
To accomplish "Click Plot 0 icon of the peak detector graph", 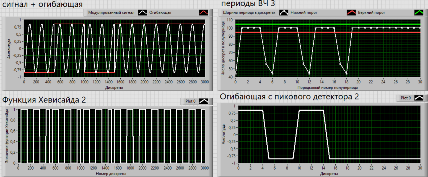I will point(419,98).
